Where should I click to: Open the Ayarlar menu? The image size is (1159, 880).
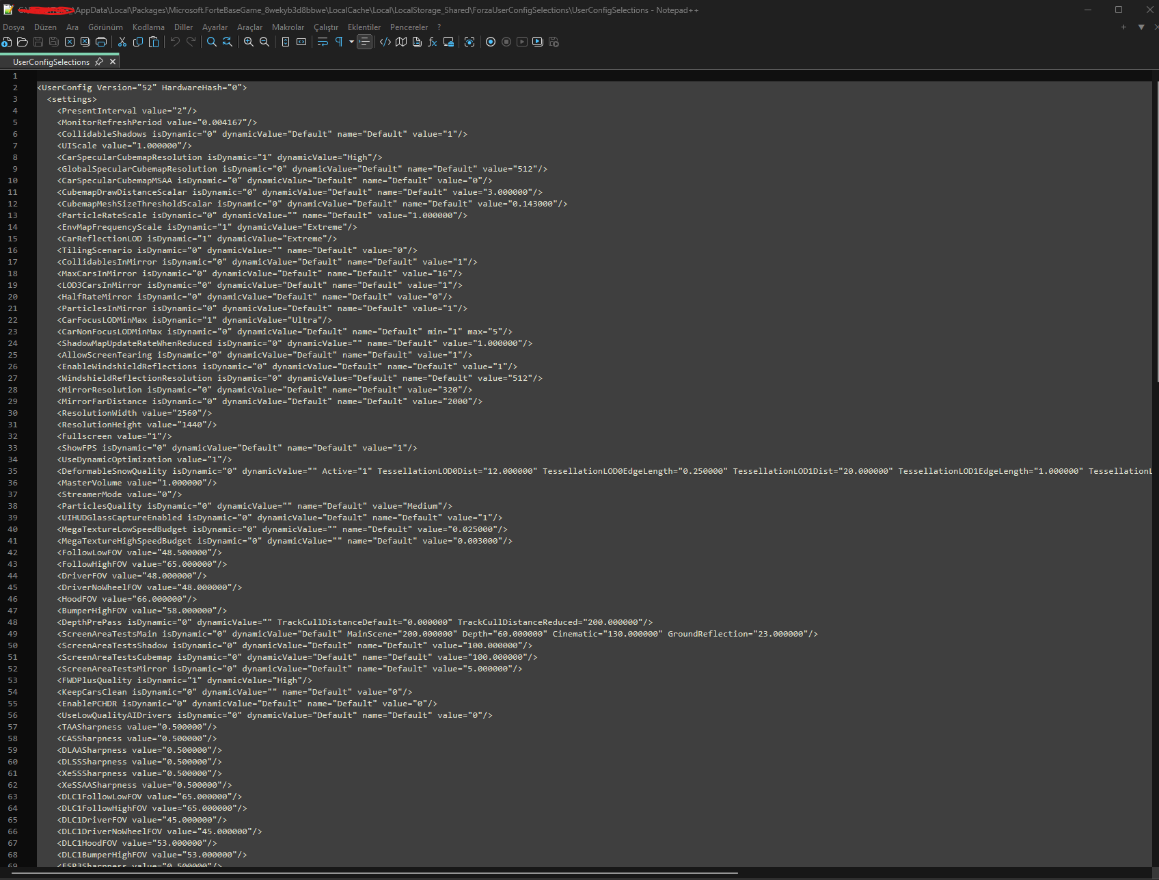coord(215,27)
